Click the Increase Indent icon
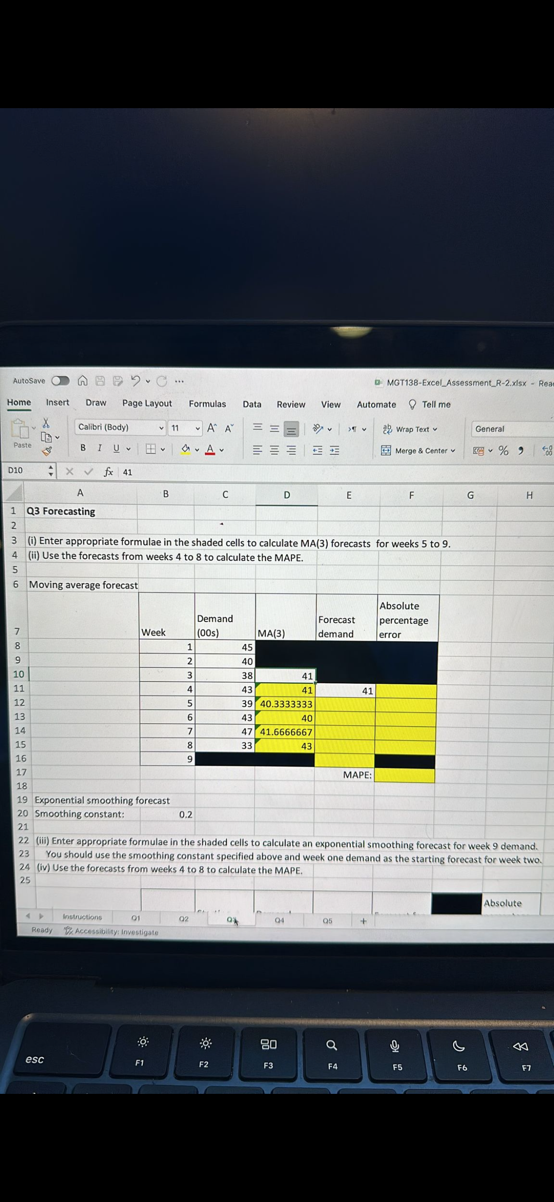Viewport: 554px width, 1202px height. (335, 451)
